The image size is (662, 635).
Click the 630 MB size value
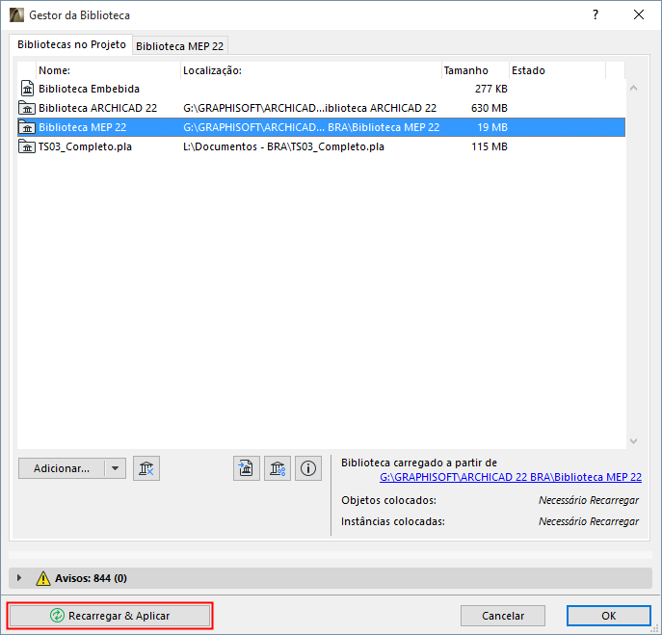(x=490, y=108)
